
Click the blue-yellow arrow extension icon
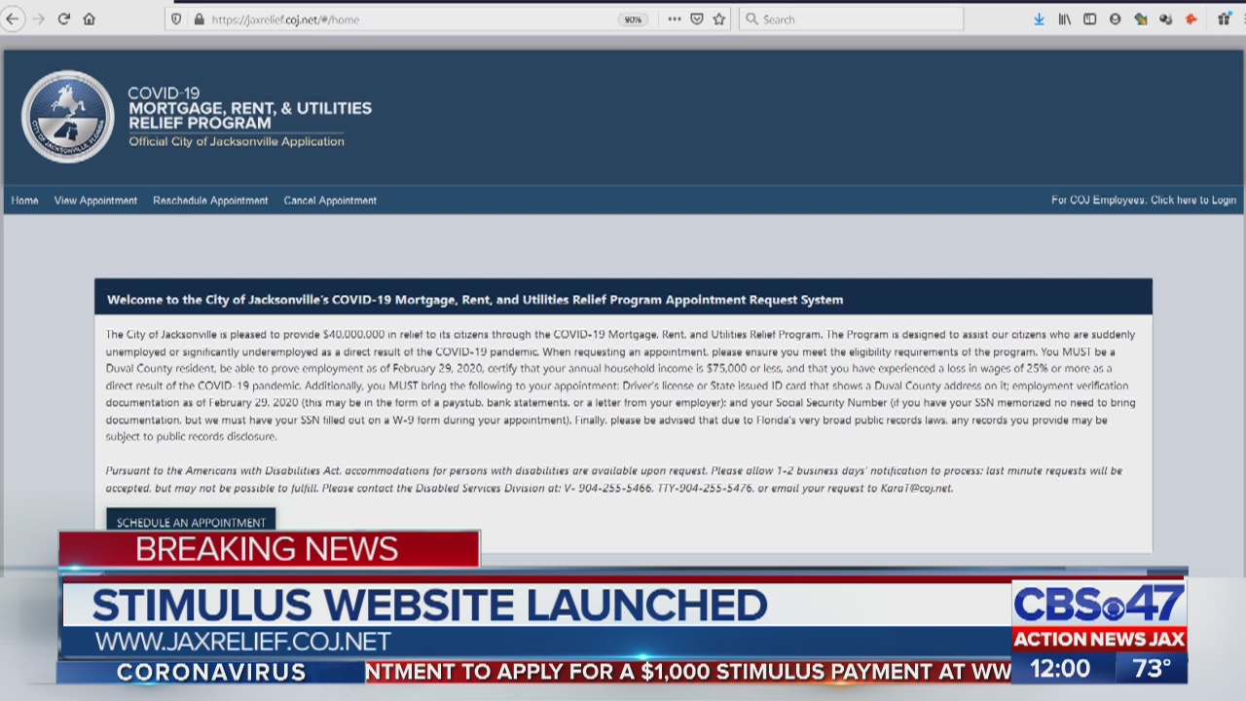(1141, 19)
